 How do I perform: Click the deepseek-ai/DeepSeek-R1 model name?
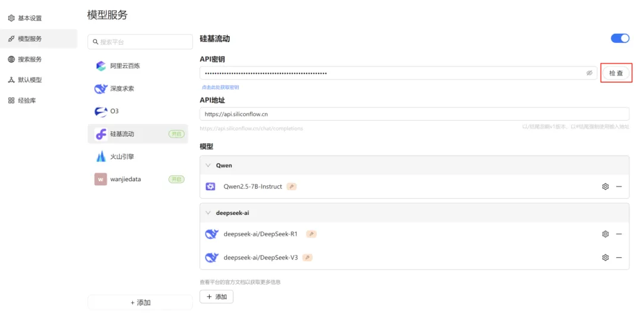(x=260, y=234)
